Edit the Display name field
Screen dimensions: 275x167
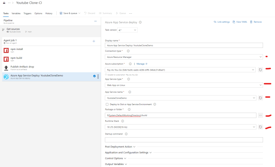pos(184,46)
